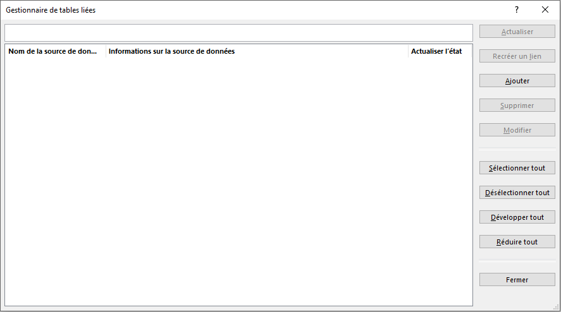Image resolution: width=561 pixels, height=312 pixels.
Task: Dismiss the dialog using Fermer
Action: point(517,280)
